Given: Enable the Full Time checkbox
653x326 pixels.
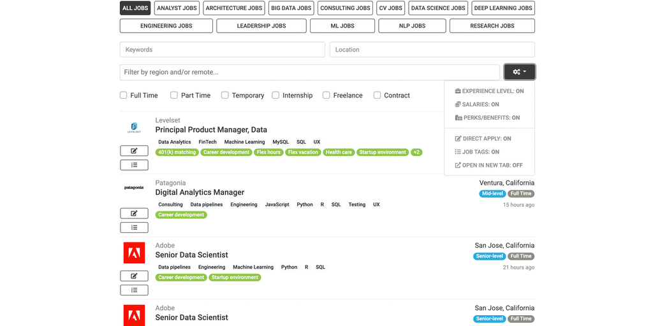Looking at the screenshot, I should pyautogui.click(x=124, y=96).
